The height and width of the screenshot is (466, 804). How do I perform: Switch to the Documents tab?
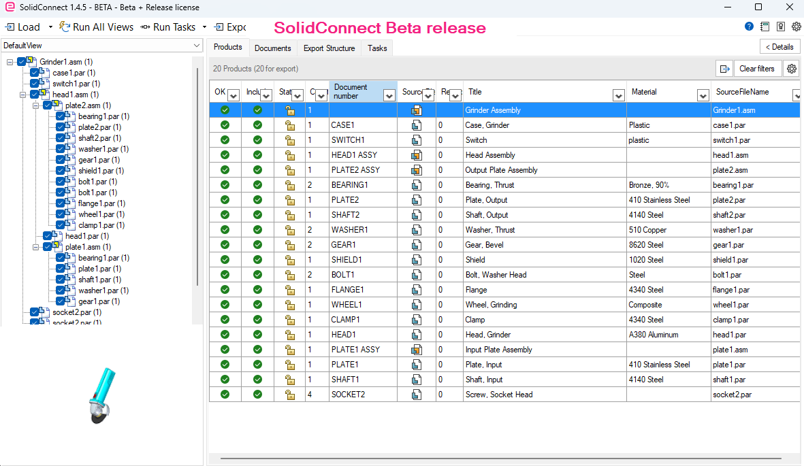pos(273,48)
